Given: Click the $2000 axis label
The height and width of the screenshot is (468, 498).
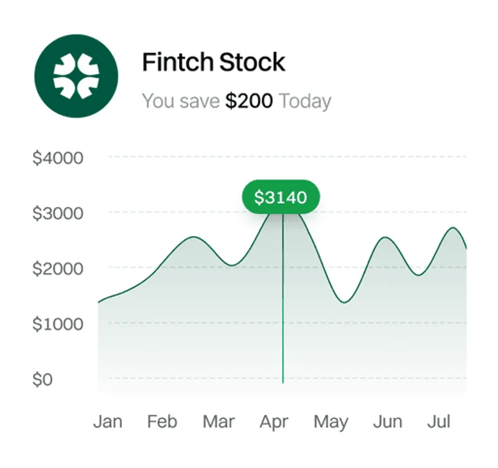Looking at the screenshot, I should pyautogui.click(x=58, y=268).
